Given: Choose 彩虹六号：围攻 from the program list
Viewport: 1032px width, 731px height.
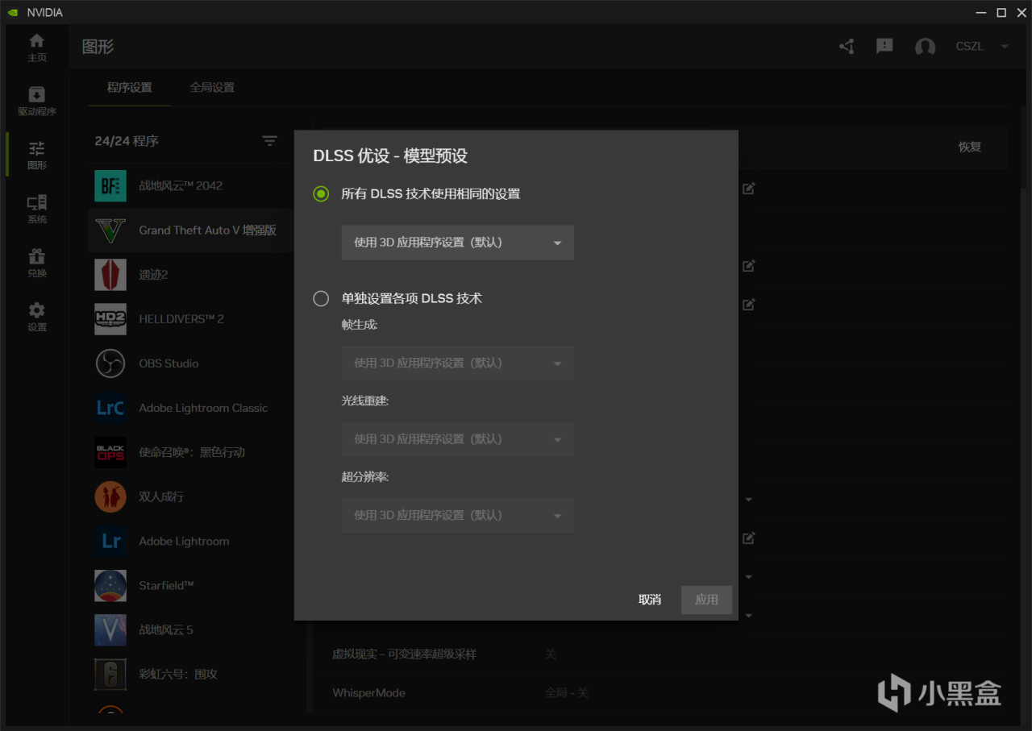Looking at the screenshot, I should tap(191, 675).
